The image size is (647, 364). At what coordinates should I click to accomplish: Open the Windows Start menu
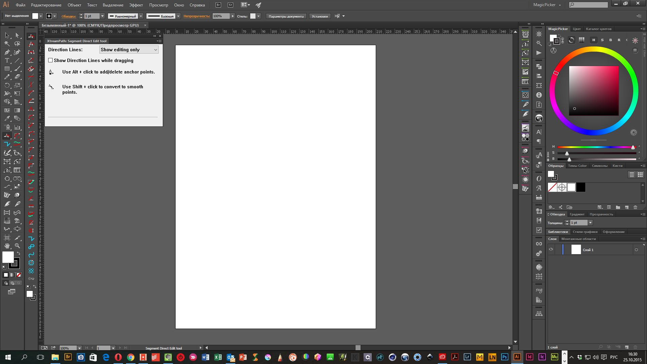(x=8, y=357)
